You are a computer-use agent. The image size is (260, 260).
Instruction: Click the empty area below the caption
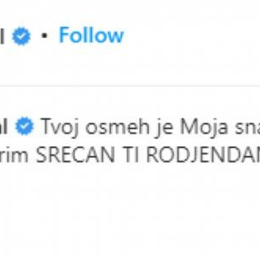(130, 208)
